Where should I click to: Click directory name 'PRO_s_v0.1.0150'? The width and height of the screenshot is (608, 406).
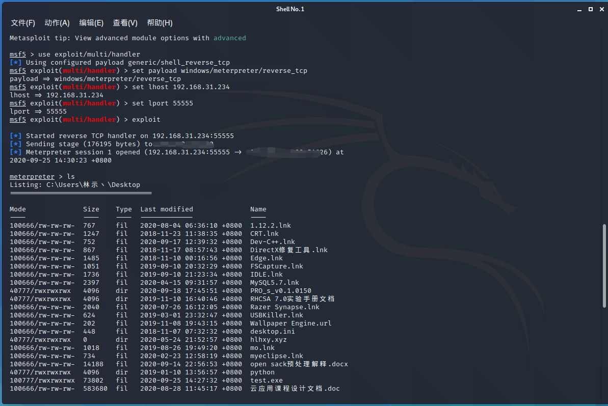(x=281, y=290)
